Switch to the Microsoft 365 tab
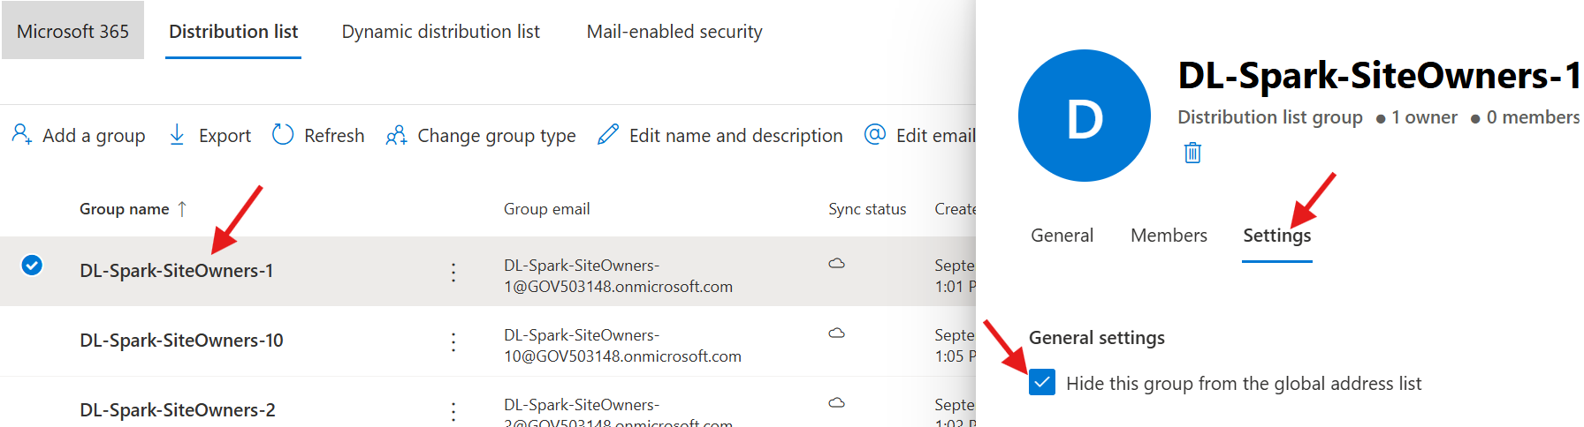The width and height of the screenshot is (1584, 427). point(72,32)
